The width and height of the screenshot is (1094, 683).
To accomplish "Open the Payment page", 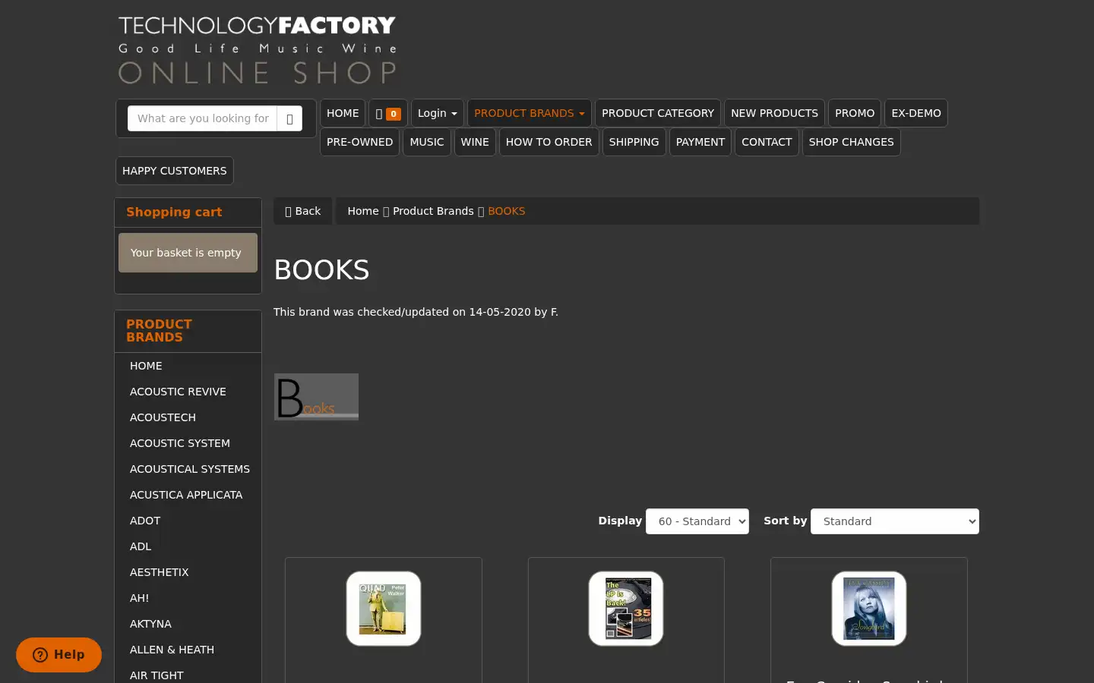I will pyautogui.click(x=700, y=142).
